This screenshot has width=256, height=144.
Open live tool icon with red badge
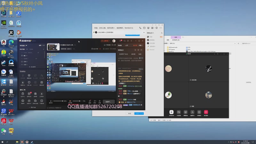[x=29, y=94]
